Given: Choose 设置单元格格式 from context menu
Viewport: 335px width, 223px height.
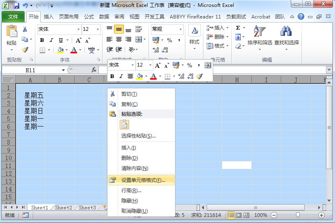Looking at the screenshot, I should [141, 180].
